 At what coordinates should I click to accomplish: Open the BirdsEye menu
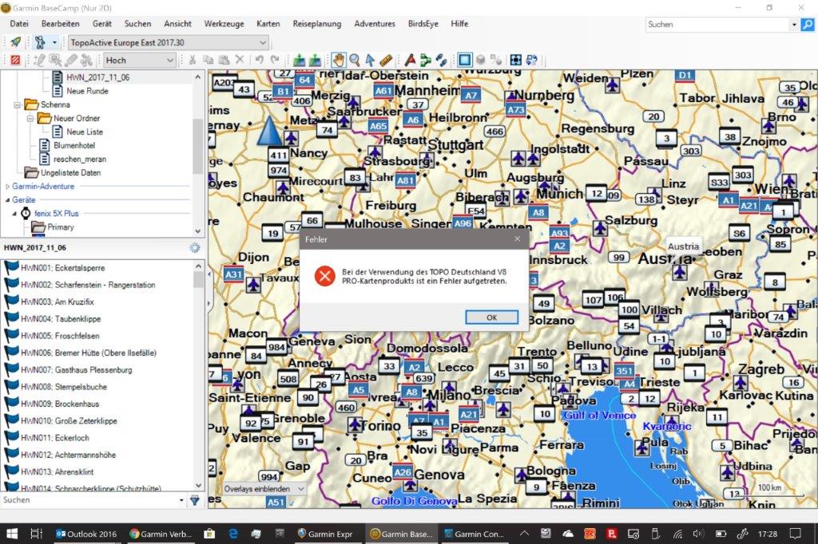click(x=423, y=24)
